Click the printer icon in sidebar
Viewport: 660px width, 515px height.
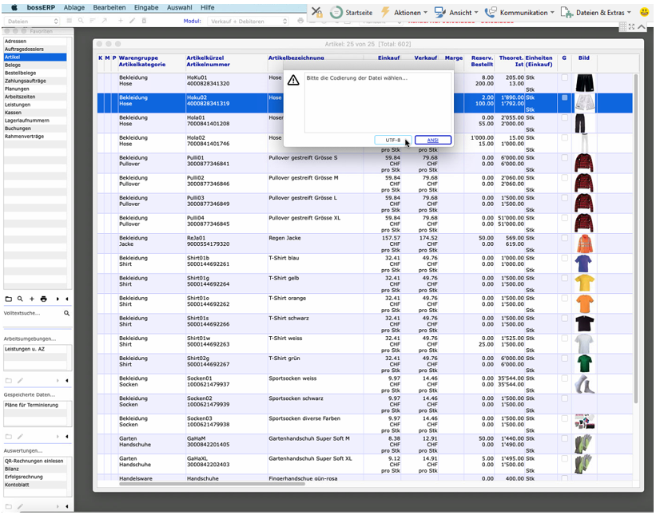pos(43,299)
